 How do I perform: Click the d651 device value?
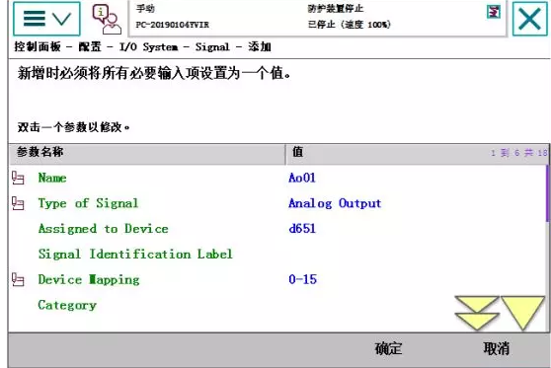tap(302, 229)
